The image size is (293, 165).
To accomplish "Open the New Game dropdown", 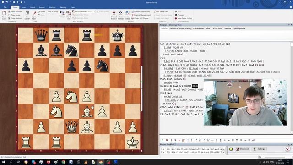I will (x=27, y=15).
